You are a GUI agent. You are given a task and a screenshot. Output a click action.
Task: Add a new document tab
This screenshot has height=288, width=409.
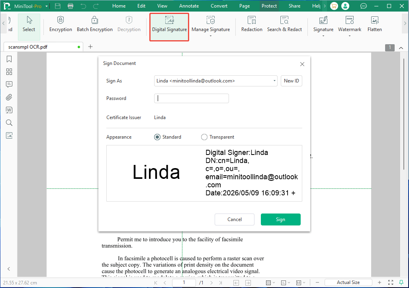click(90, 47)
